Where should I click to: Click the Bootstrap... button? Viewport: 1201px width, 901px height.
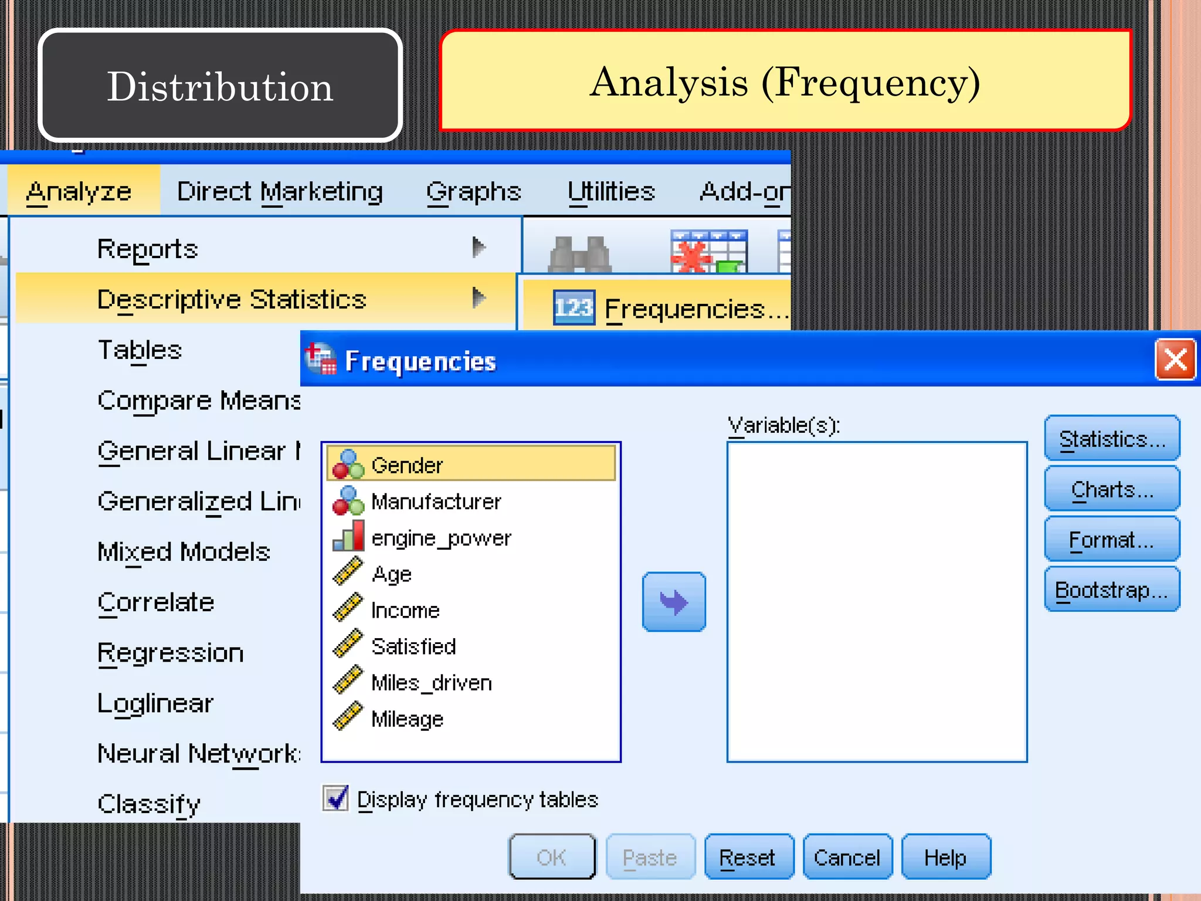point(1112,589)
